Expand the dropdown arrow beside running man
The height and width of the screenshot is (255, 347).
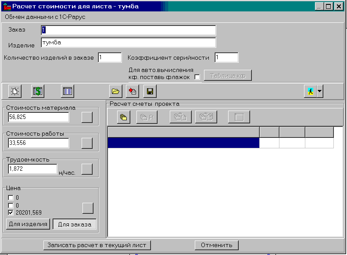tap(320, 91)
